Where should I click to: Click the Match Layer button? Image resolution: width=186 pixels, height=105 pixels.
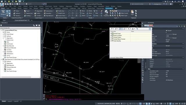point(123,15)
